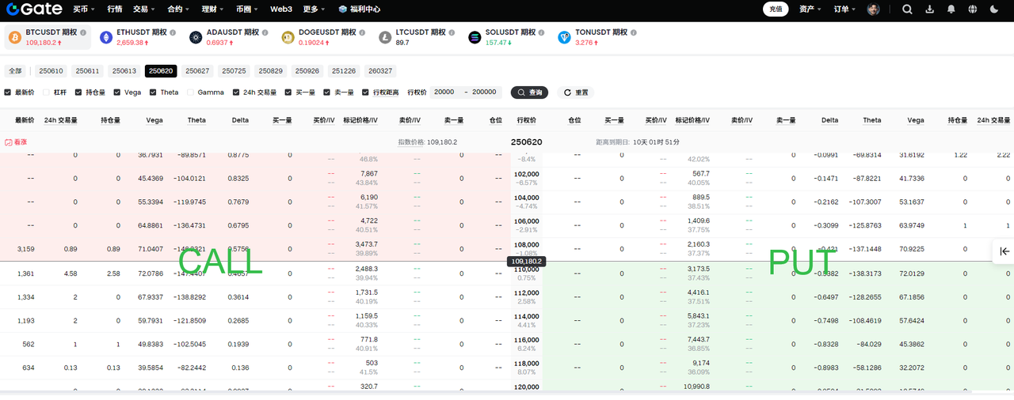Open the 更多 dropdown menu
The width and height of the screenshot is (1014, 400).
coord(314,9)
